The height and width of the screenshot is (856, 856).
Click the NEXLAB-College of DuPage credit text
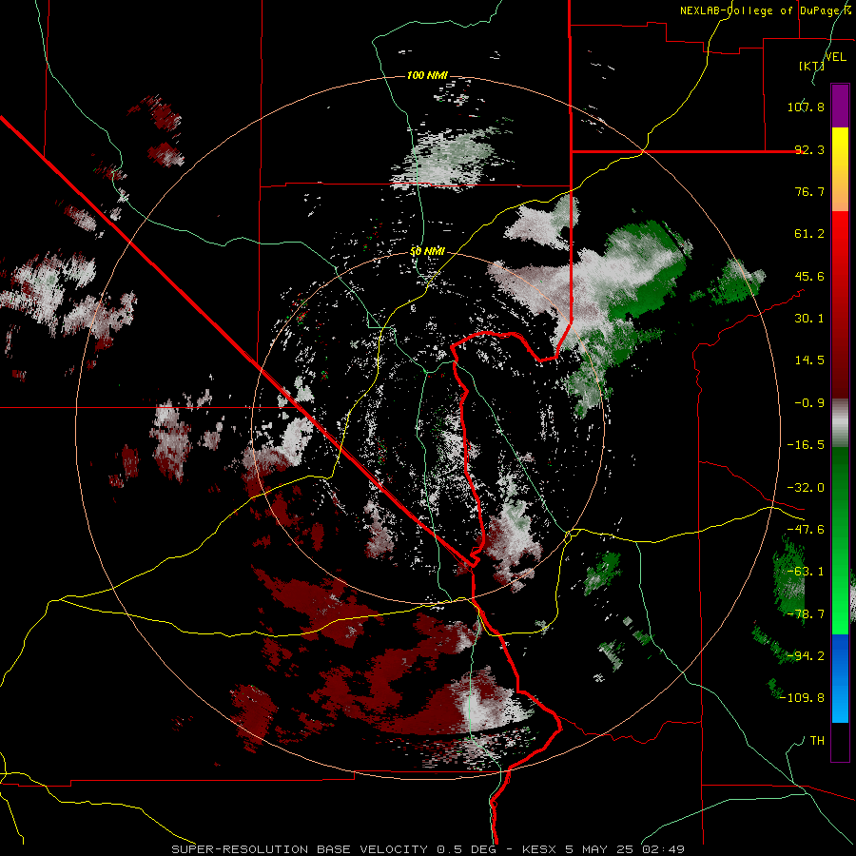[762, 10]
